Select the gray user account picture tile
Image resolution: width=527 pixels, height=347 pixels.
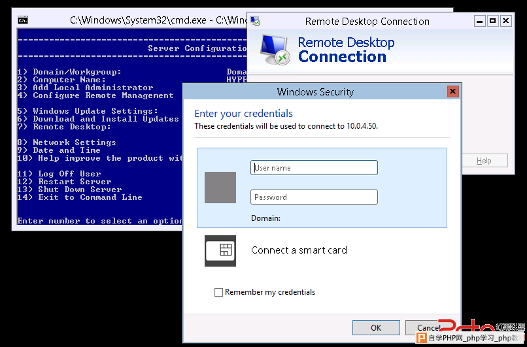tap(220, 188)
